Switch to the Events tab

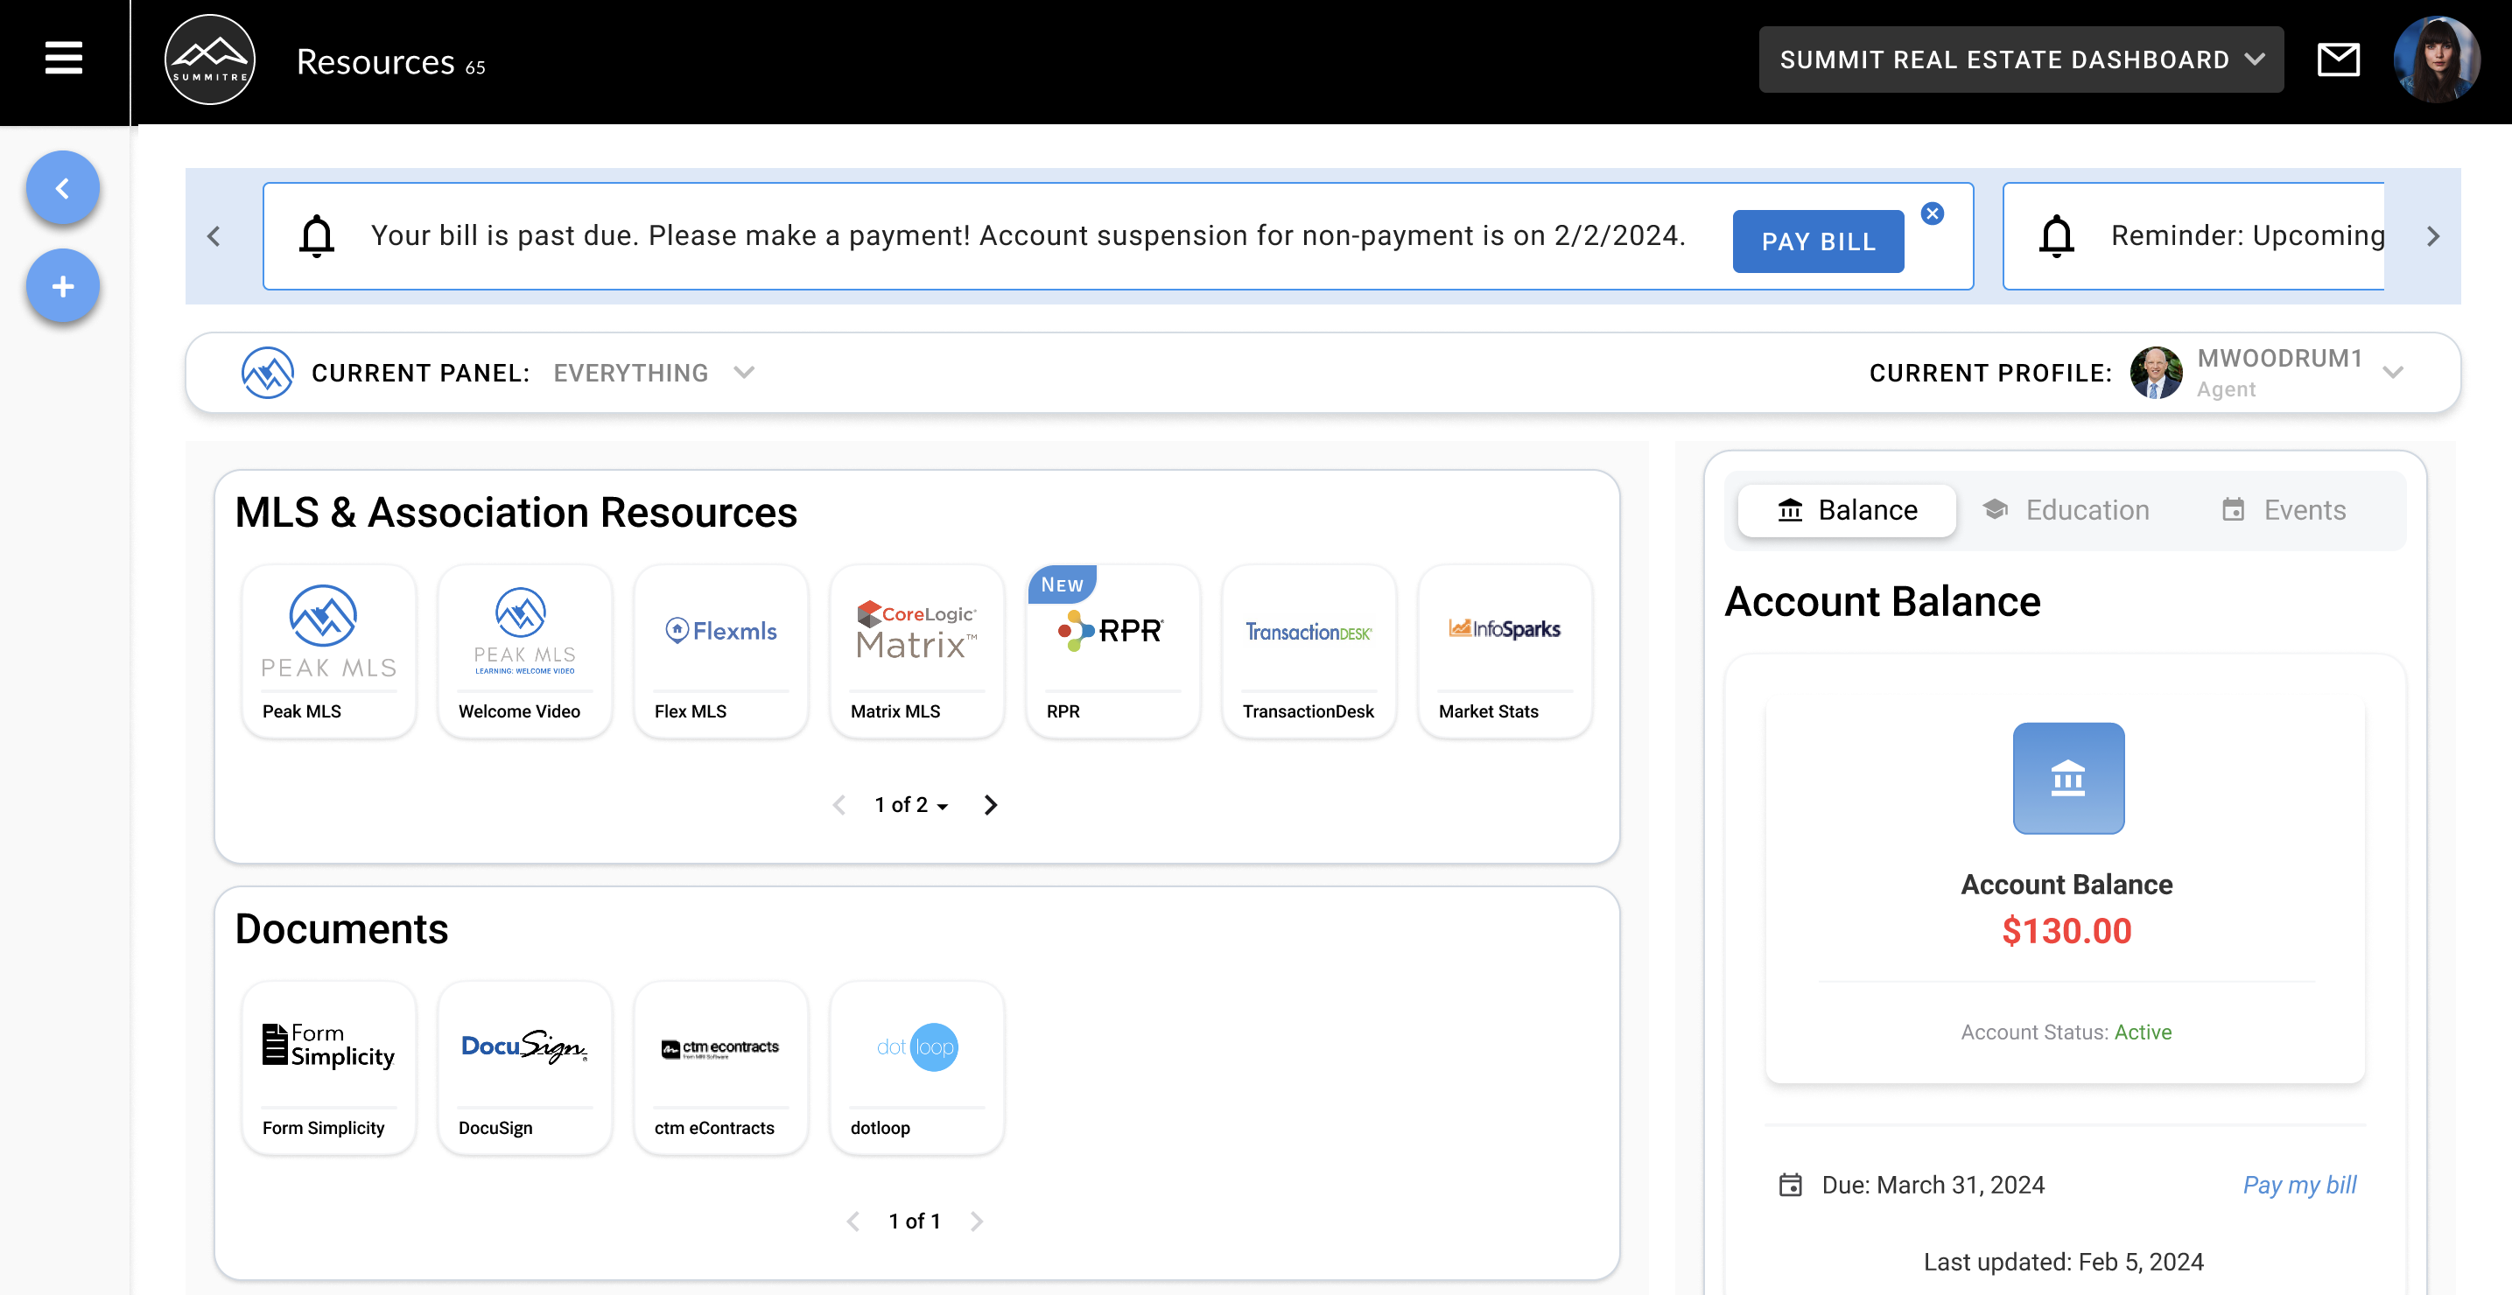[x=2283, y=511]
